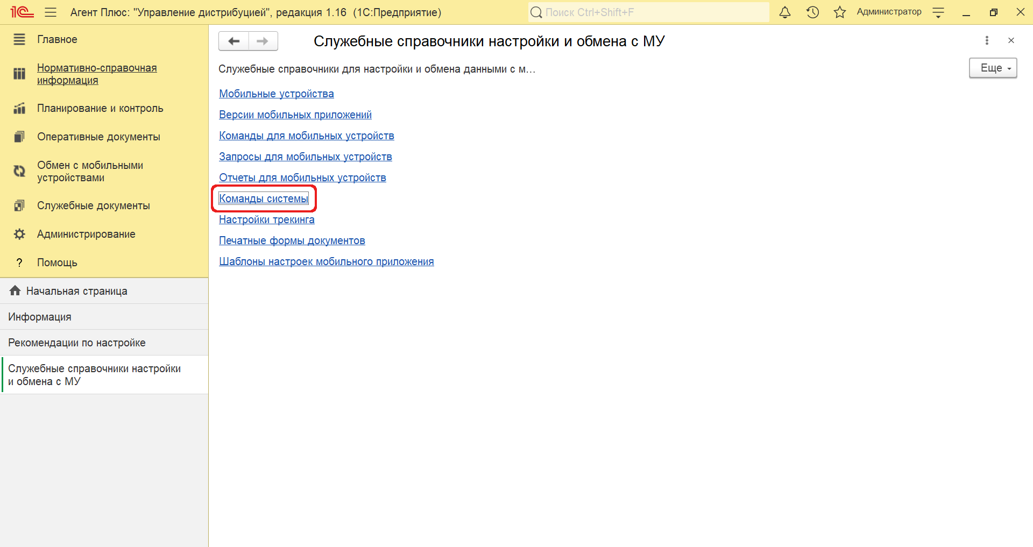This screenshot has height=547, width=1033.
Task: Open Печатные формы документов link
Action: click(x=292, y=240)
